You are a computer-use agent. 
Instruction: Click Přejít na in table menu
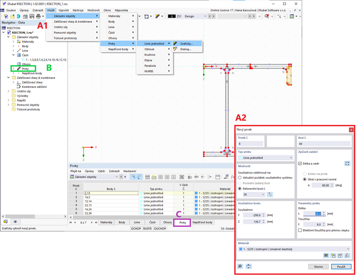[76, 171]
